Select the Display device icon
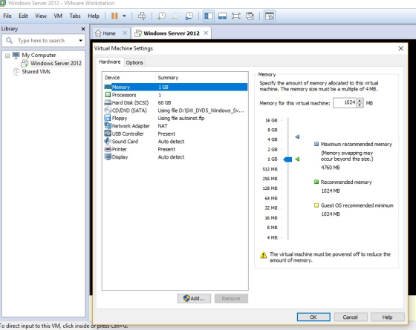Image resolution: width=416 pixels, height=330 pixels. pos(108,157)
